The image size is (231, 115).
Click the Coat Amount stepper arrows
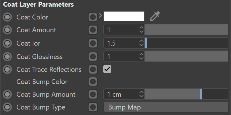[x=141, y=30]
